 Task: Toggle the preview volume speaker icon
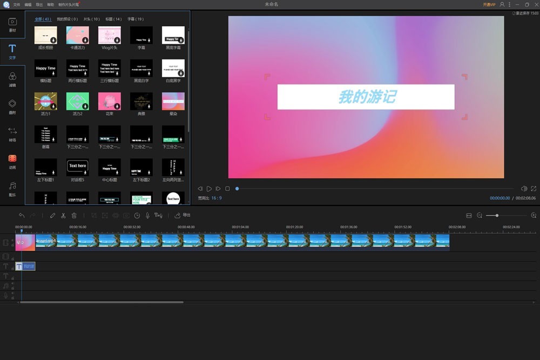coord(524,189)
